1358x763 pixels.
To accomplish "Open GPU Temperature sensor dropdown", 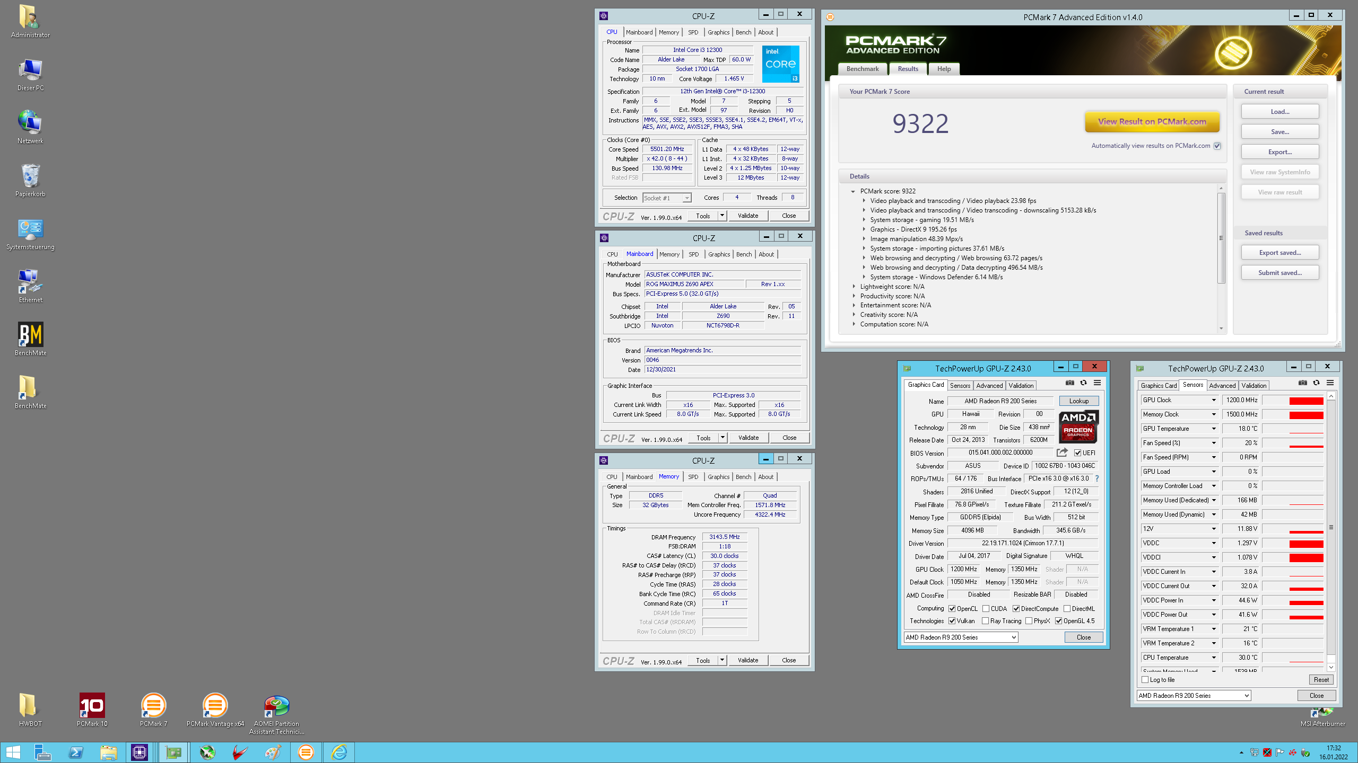I will click(1213, 429).
